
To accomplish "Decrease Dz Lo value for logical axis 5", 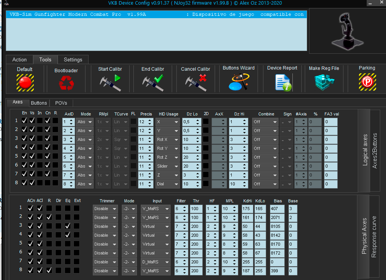I will coord(198,159).
